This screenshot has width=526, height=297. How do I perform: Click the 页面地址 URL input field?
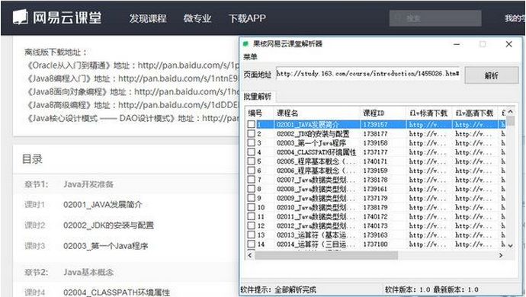pyautogui.click(x=367, y=73)
